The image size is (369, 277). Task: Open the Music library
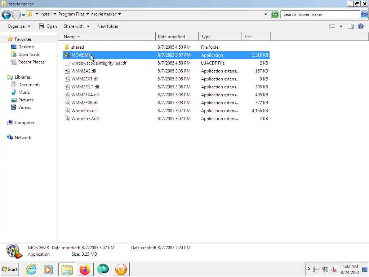point(24,92)
